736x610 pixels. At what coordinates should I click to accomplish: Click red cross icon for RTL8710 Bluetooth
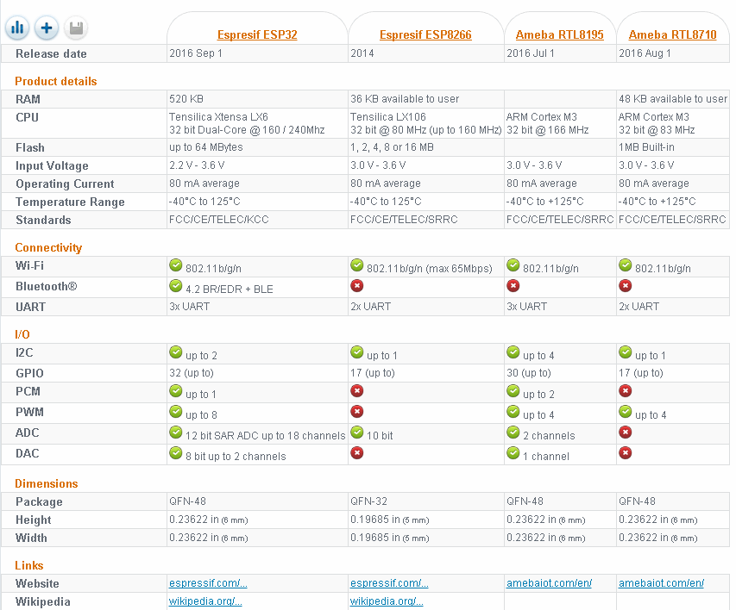click(626, 285)
